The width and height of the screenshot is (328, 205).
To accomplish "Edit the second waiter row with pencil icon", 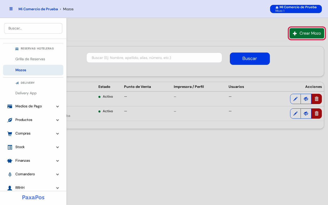I will 295,114.
